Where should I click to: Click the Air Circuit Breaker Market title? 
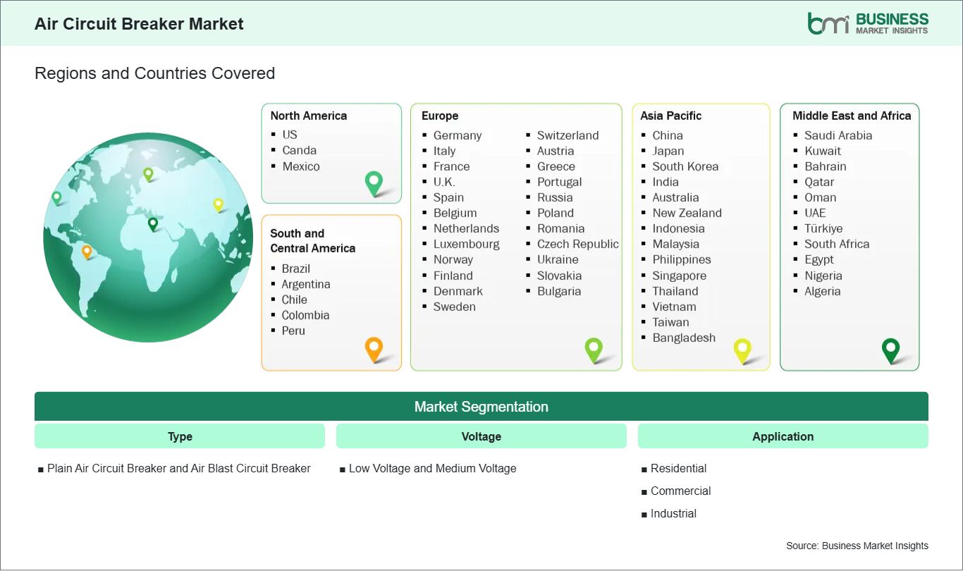coord(138,23)
